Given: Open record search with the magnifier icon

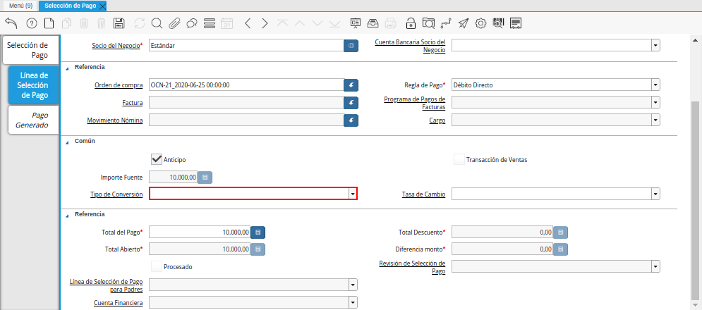Looking at the screenshot, I should (x=157, y=23).
